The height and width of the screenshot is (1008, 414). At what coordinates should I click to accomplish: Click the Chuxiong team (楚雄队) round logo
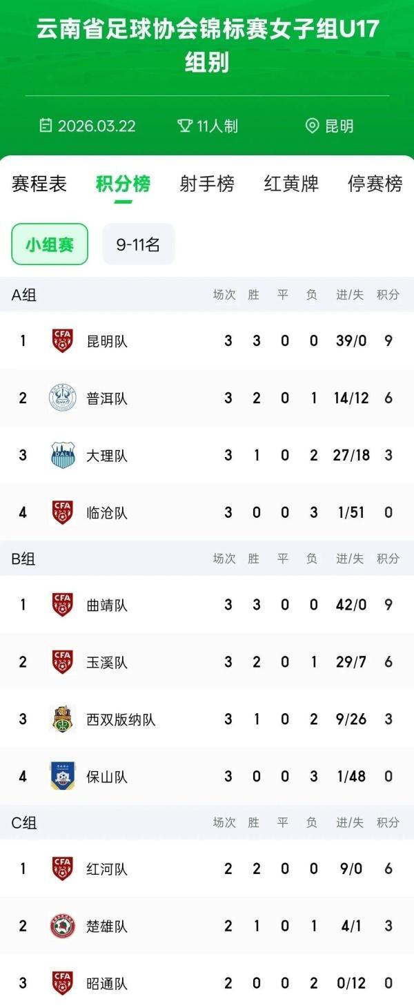click(63, 926)
